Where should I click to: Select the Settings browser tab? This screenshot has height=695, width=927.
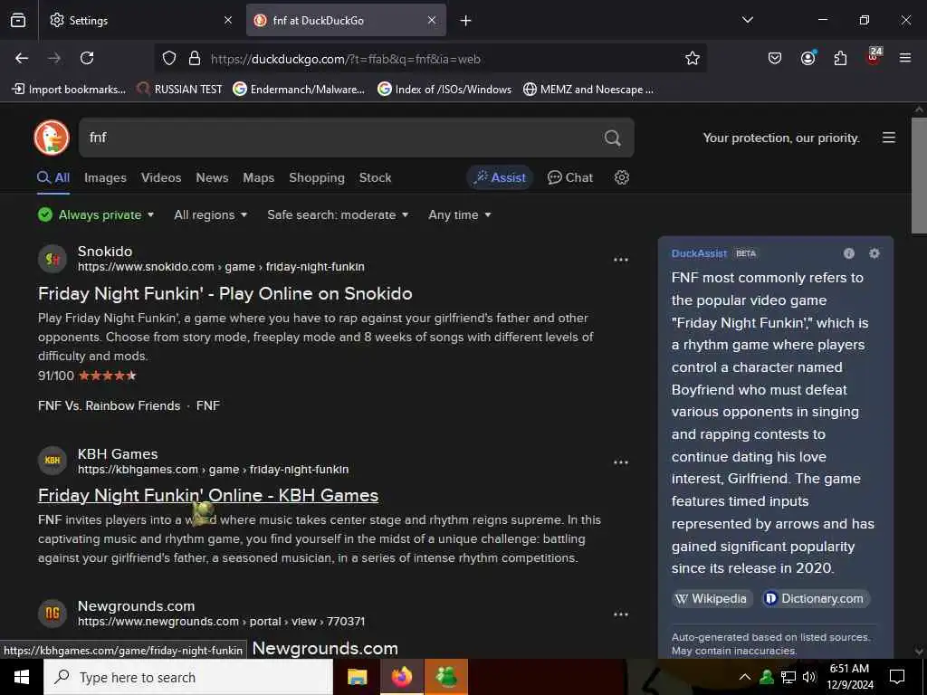click(x=142, y=20)
